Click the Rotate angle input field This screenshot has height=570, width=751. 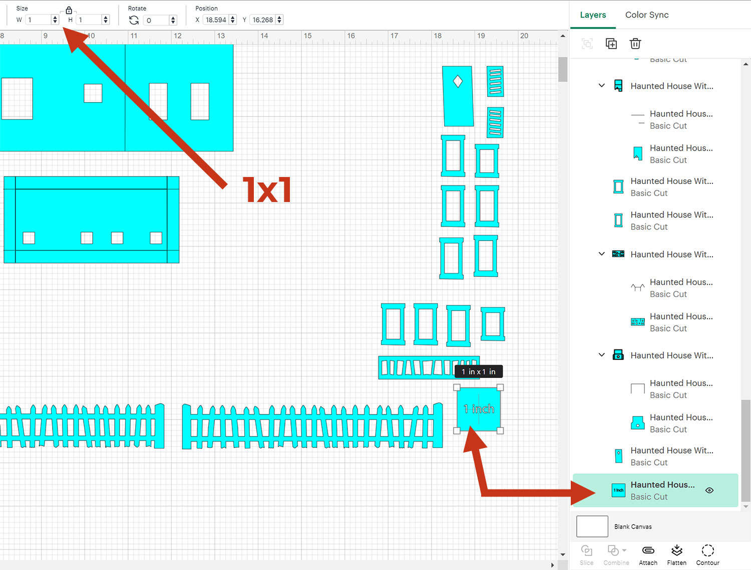pyautogui.click(x=157, y=20)
